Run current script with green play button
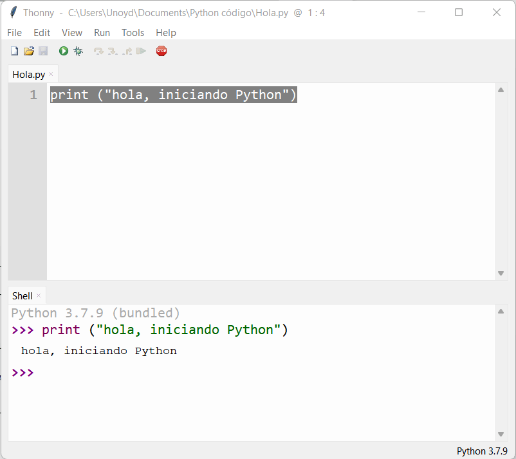The height and width of the screenshot is (459, 516). click(64, 51)
